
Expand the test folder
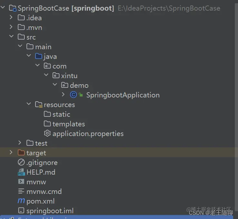tap(20, 143)
